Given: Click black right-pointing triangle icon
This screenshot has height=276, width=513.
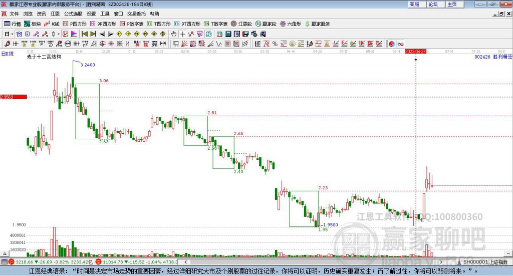Looking at the screenshot, I should (111, 34).
